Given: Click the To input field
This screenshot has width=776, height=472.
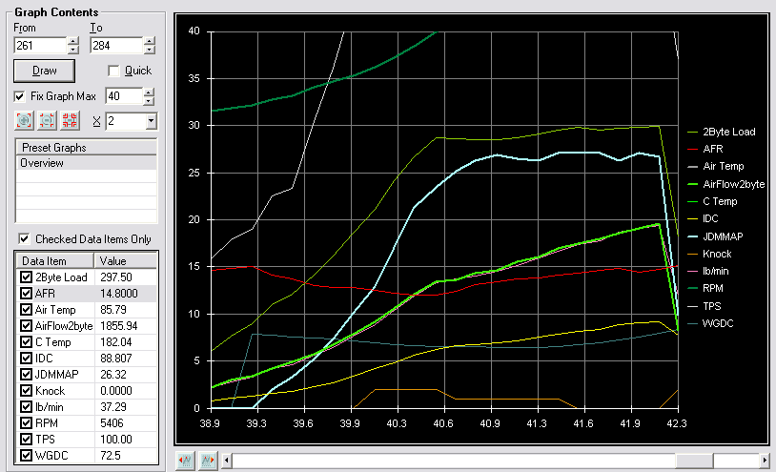Looking at the screenshot, I should coord(117,46).
